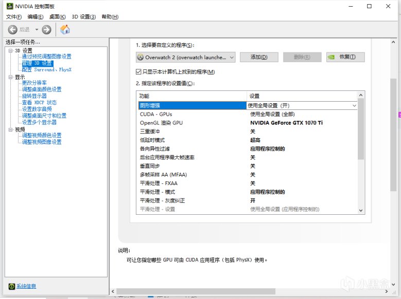Screen dimensions: 401x299
Task: Open the 编辑(E) menu
Action: (x=36, y=17)
